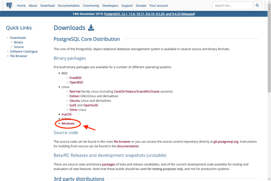The height and width of the screenshot is (181, 271).
Task: Click the download icon beside Downloads heading
Action: (x=91, y=28)
